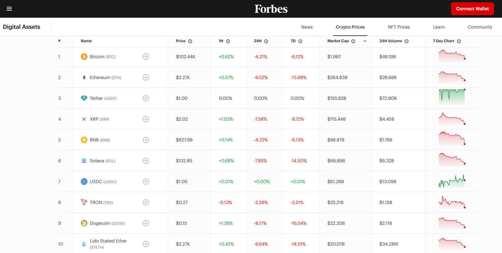Open the TRON (TRX) name link

(x=101, y=203)
